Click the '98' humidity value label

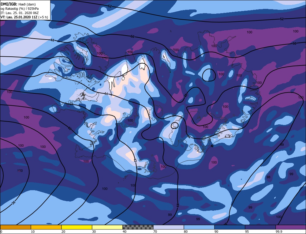pos(268,177)
